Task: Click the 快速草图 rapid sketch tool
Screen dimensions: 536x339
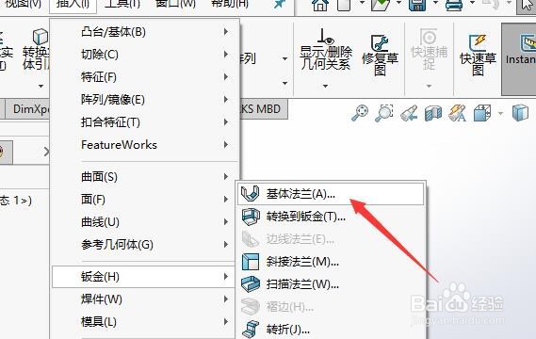Action: [x=478, y=55]
